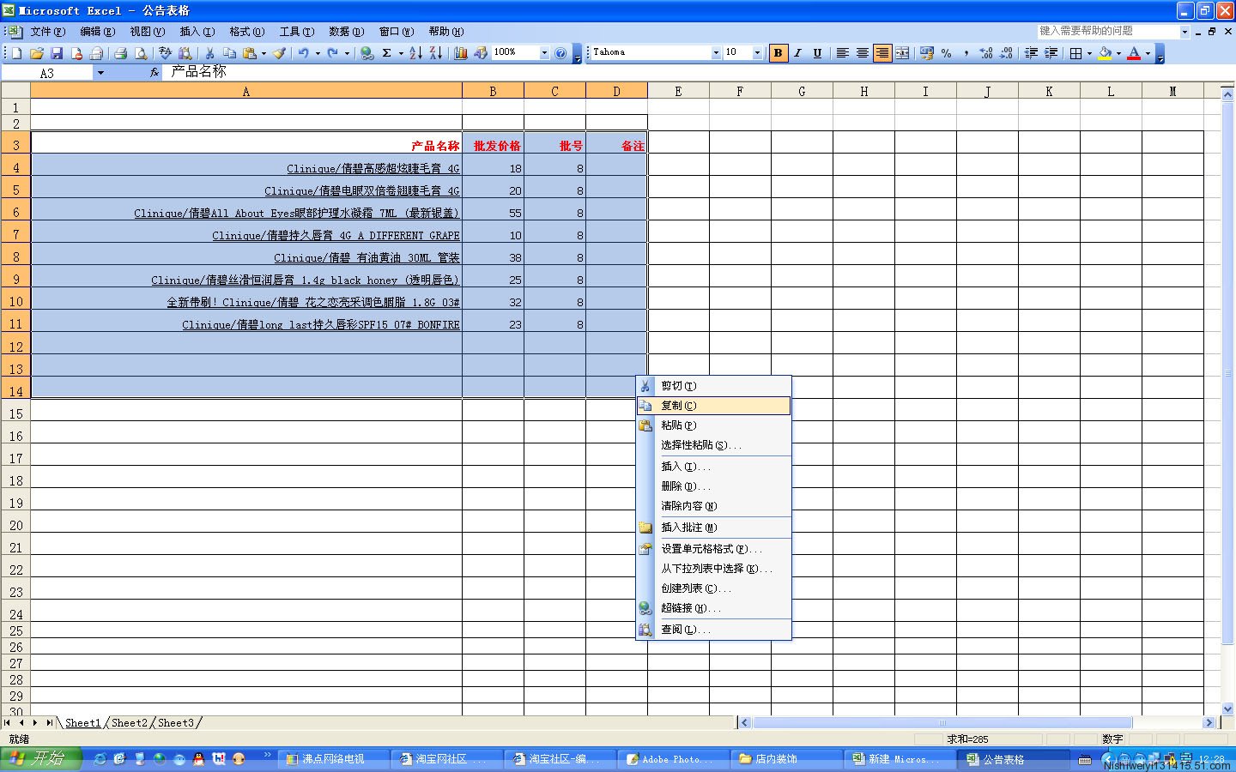Click the Cut scissors icon in toolbar
1236x772 pixels.
click(209, 53)
